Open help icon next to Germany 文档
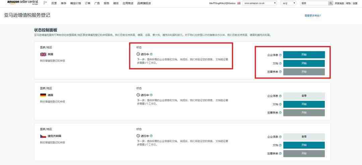This screenshot has width=362, height=165. coord(280,104)
